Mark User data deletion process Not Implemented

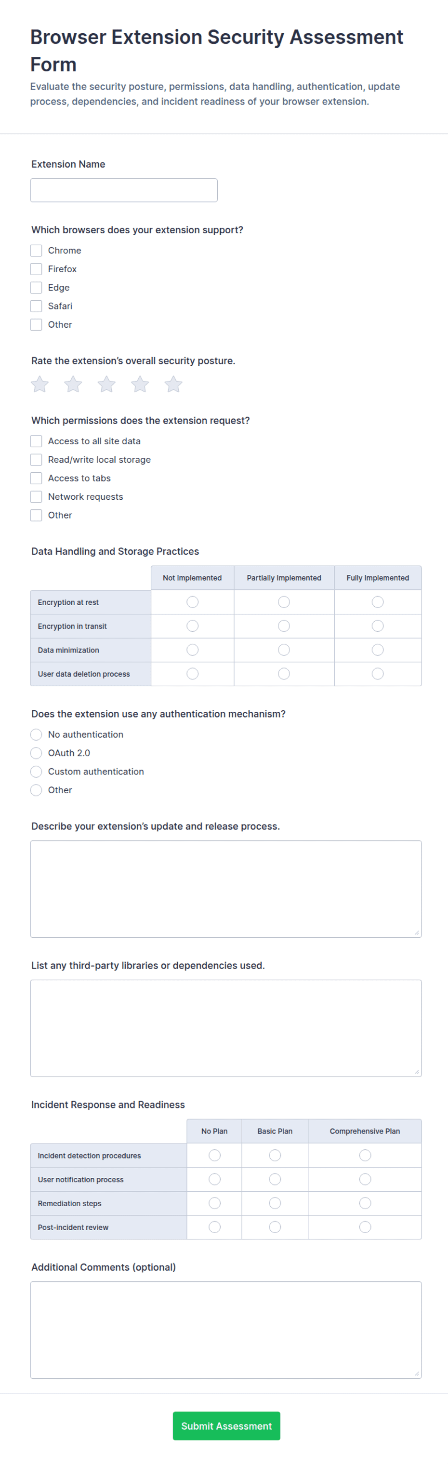tap(193, 674)
